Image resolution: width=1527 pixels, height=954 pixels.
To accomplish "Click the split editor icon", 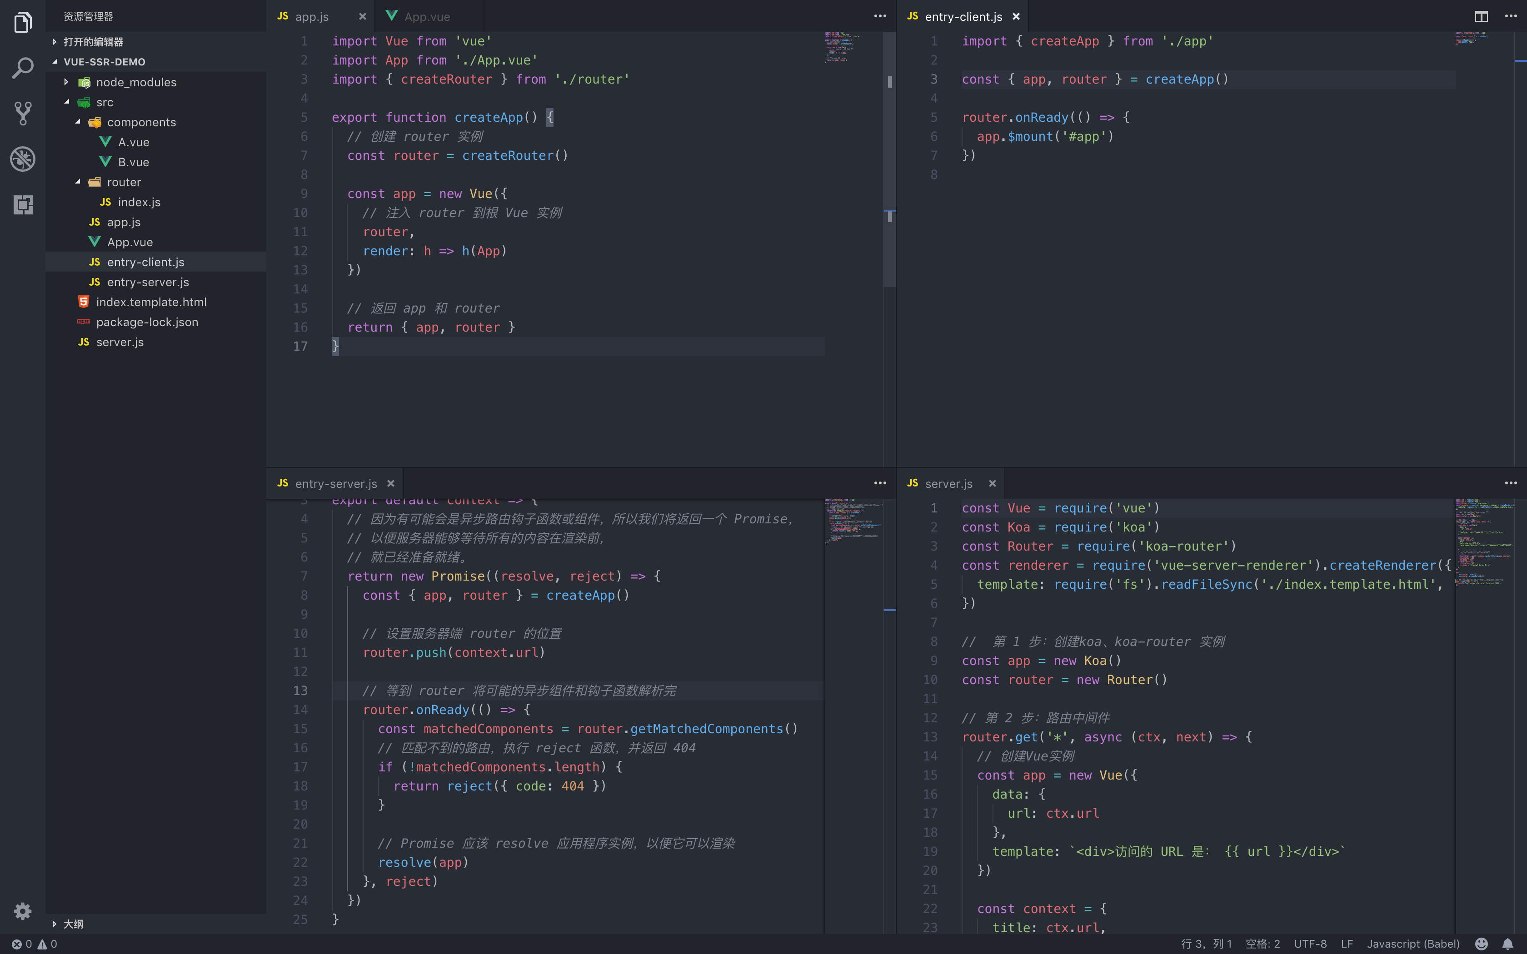I will click(x=1481, y=16).
